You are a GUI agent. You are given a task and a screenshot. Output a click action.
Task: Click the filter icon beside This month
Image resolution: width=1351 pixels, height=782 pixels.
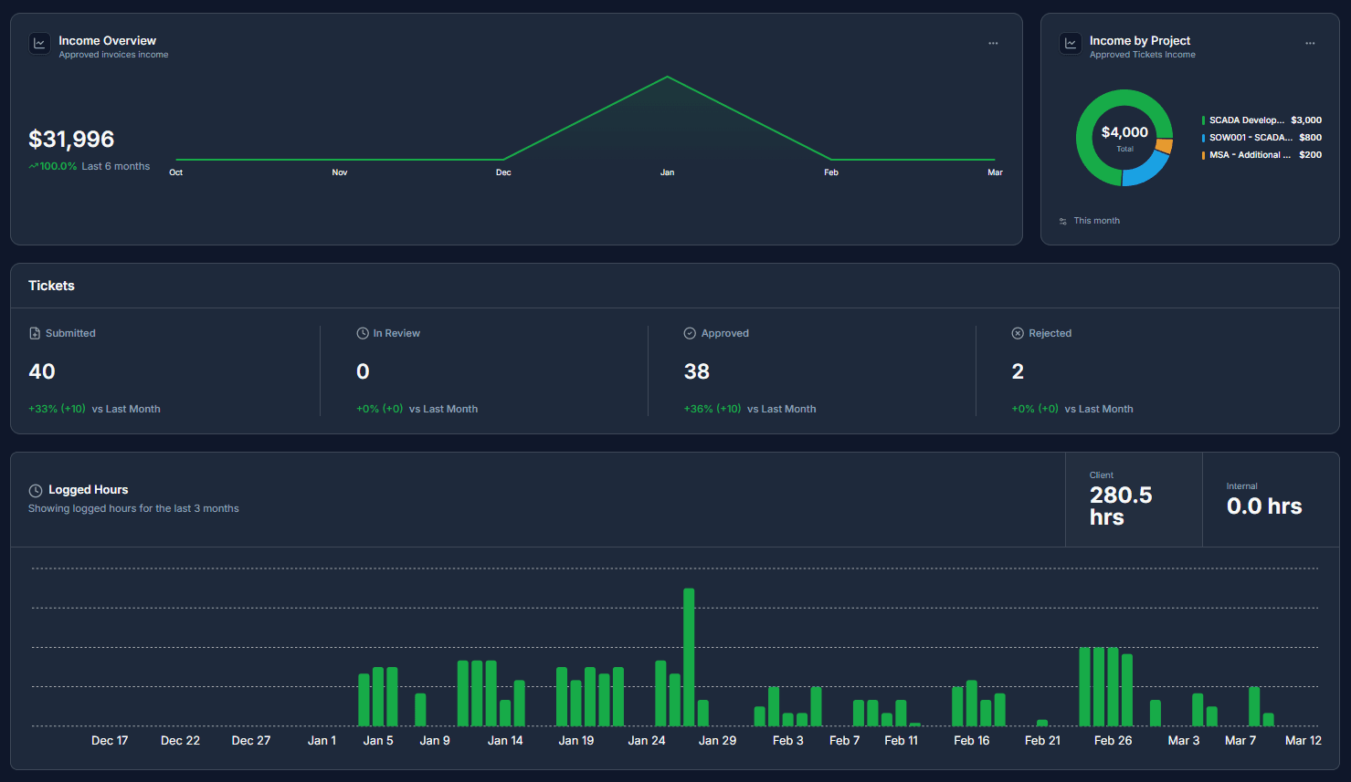[x=1063, y=221]
